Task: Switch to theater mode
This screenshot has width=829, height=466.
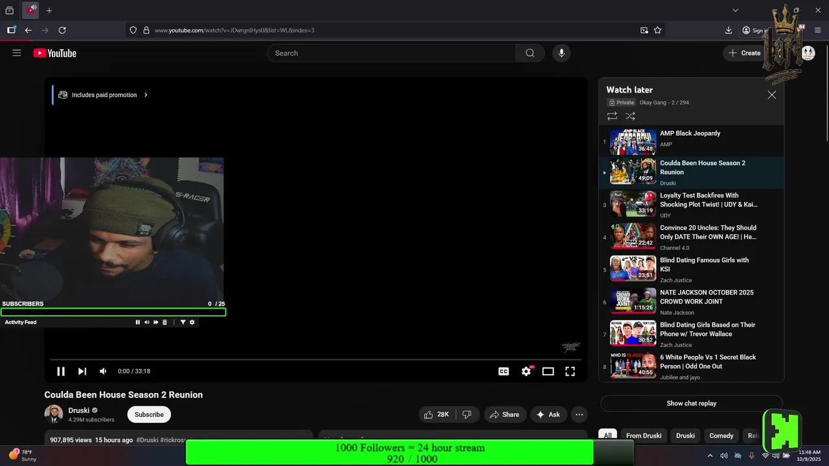Action: [x=548, y=371]
